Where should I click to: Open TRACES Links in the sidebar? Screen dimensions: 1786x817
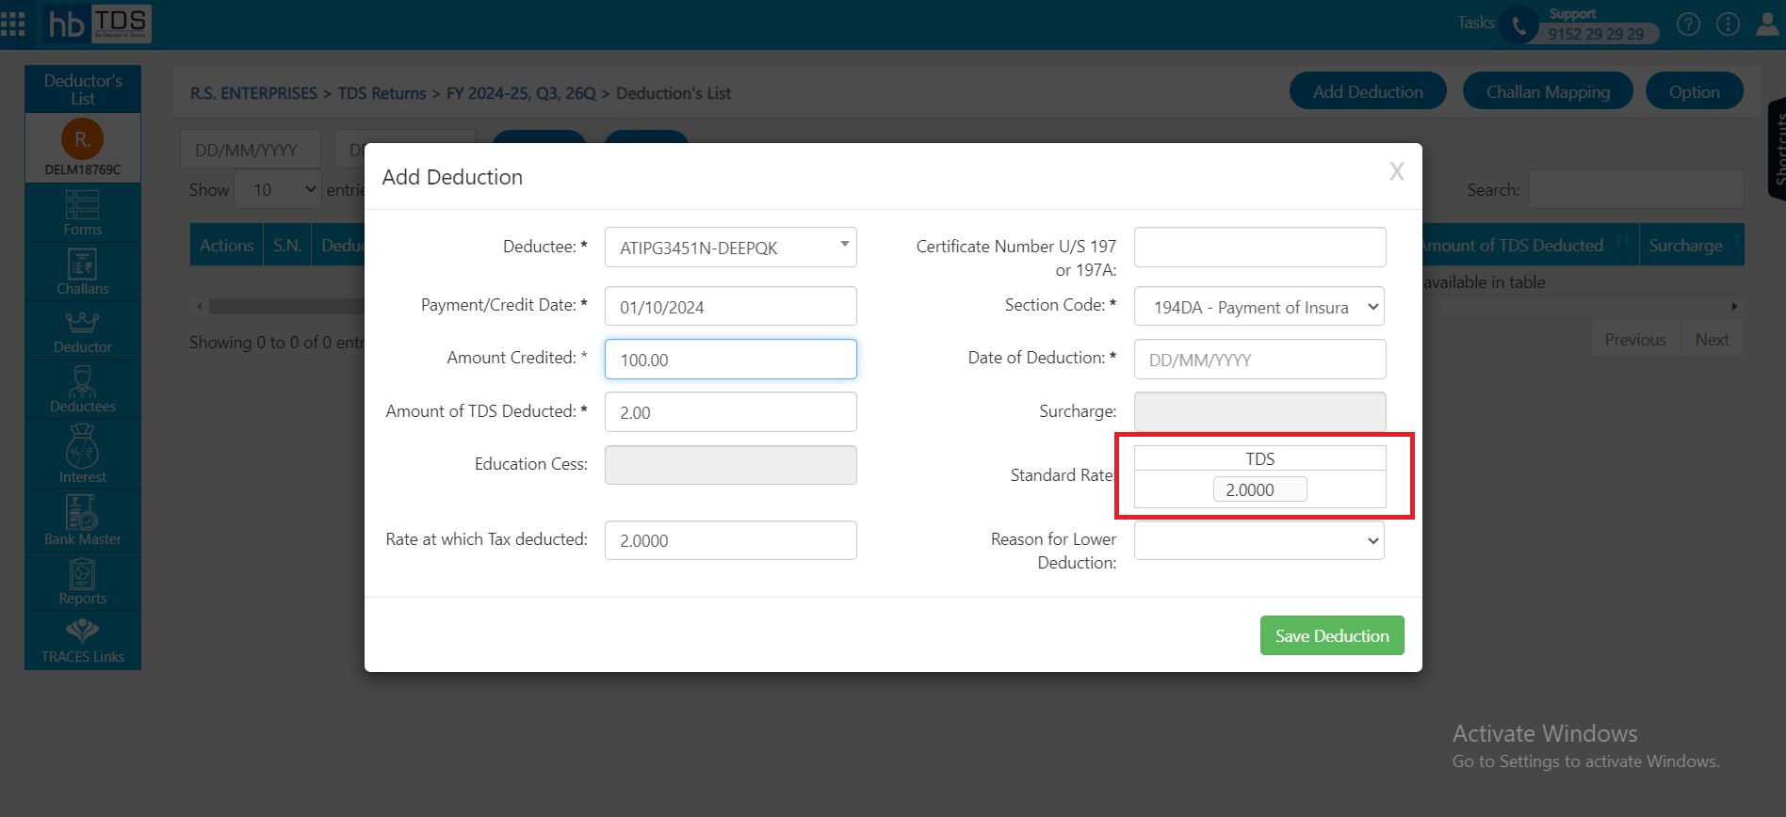(83, 641)
